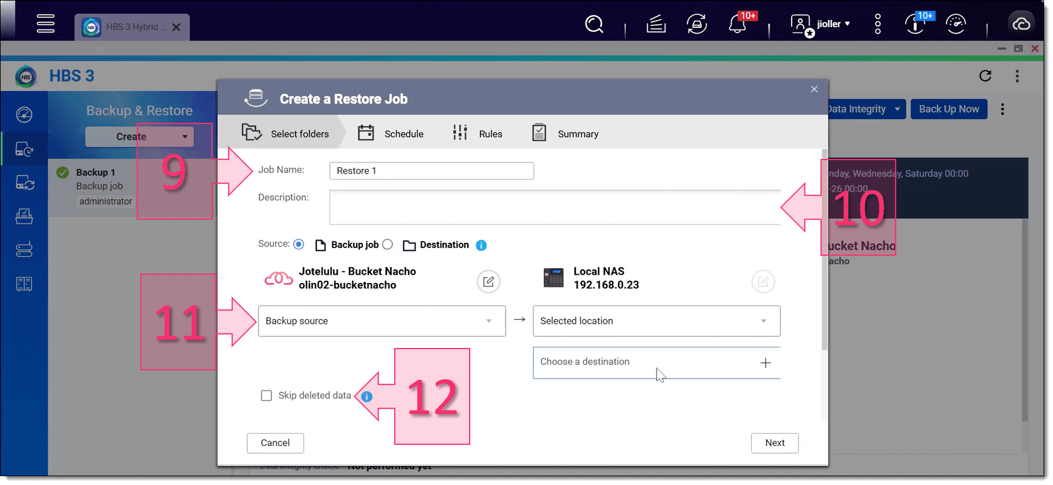This screenshot has height=485, width=1053.
Task: Go to the Select folders step
Action: click(285, 134)
